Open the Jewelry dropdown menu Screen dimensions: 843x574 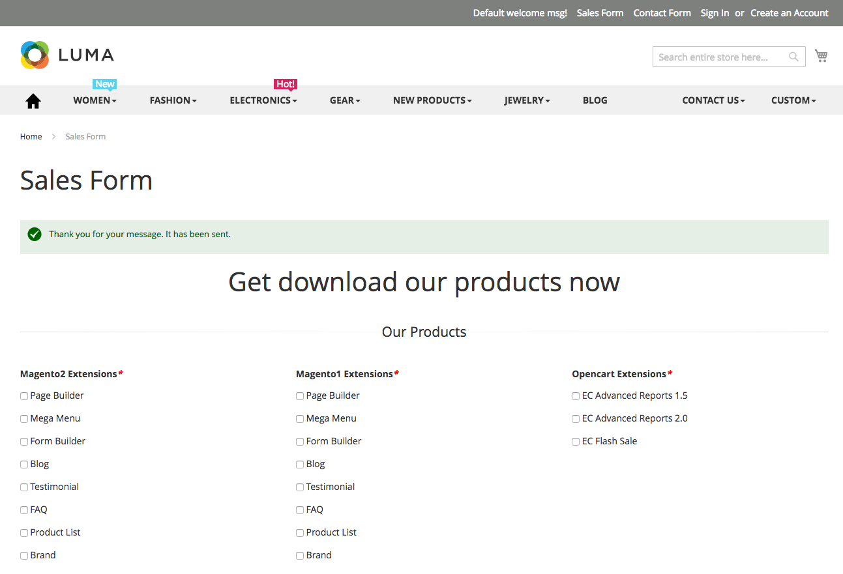pyautogui.click(x=527, y=100)
